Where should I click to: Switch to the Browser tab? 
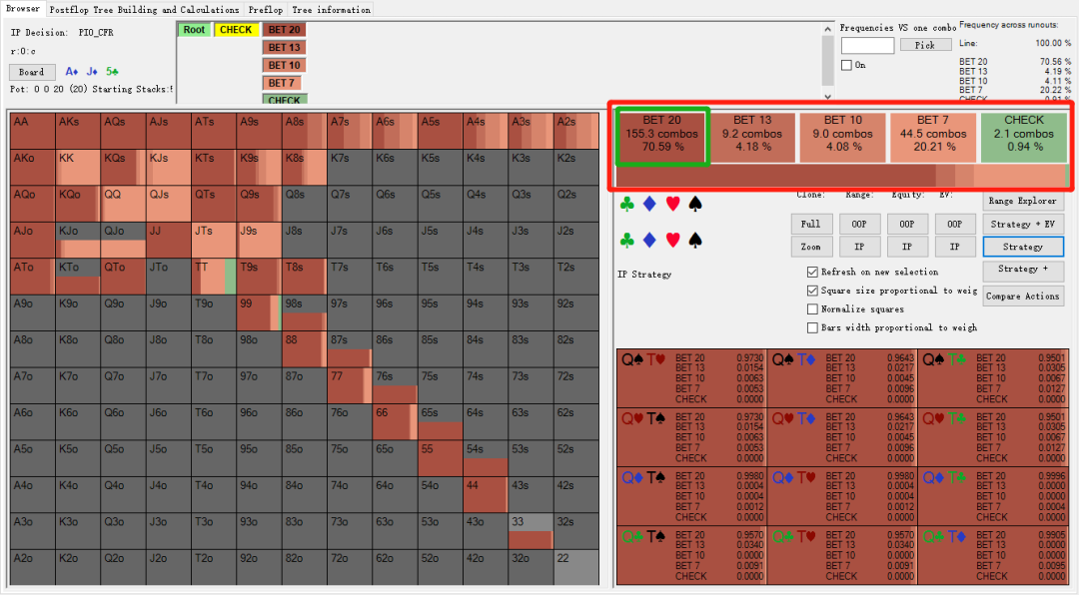[x=23, y=9]
